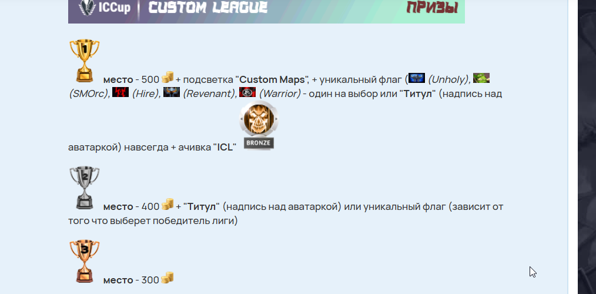Viewport: 596px width, 294px height.
Task: Click the coin icon next to 300
Action: 168,278
